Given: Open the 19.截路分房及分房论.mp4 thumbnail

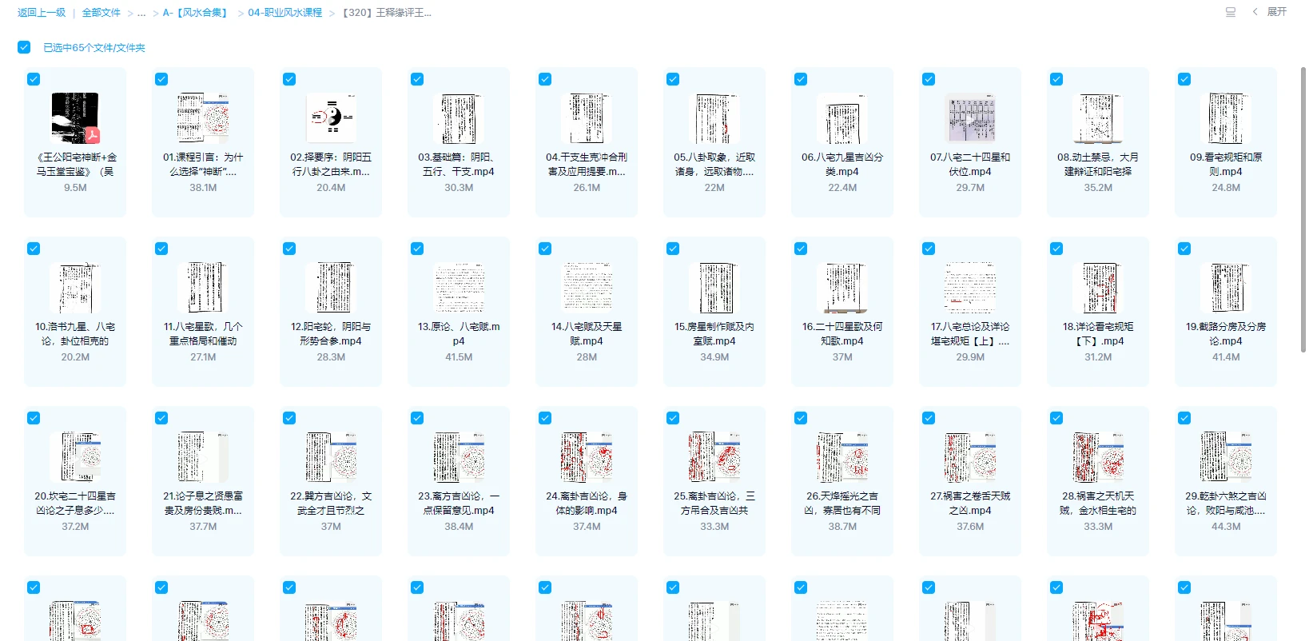Looking at the screenshot, I should 1226,287.
